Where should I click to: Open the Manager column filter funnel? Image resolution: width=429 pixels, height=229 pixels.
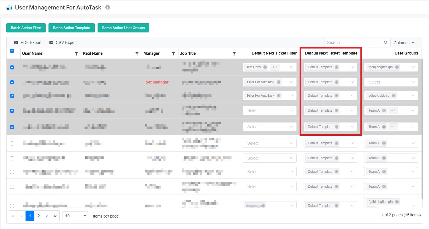173,53
